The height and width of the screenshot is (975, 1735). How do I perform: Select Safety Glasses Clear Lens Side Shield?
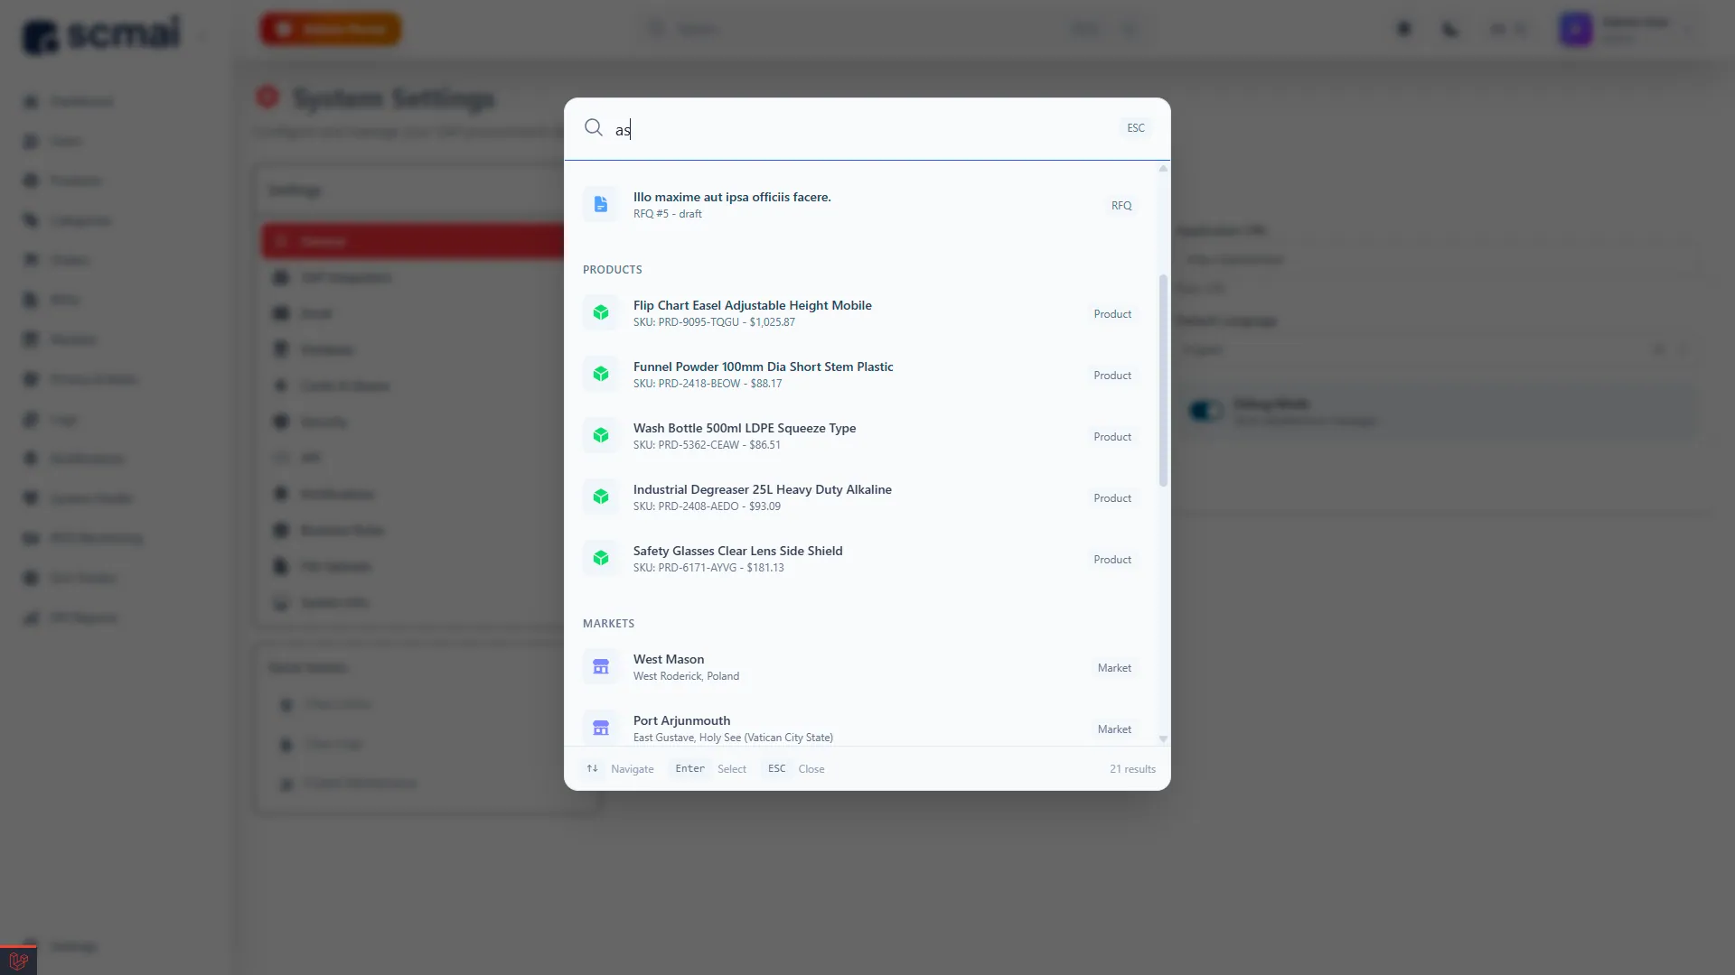860,559
